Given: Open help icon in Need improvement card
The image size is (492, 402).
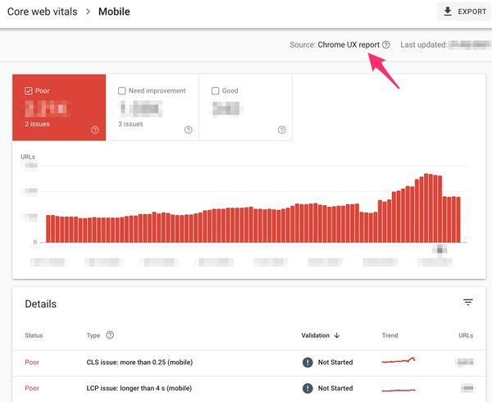Looking at the screenshot, I should (x=189, y=130).
